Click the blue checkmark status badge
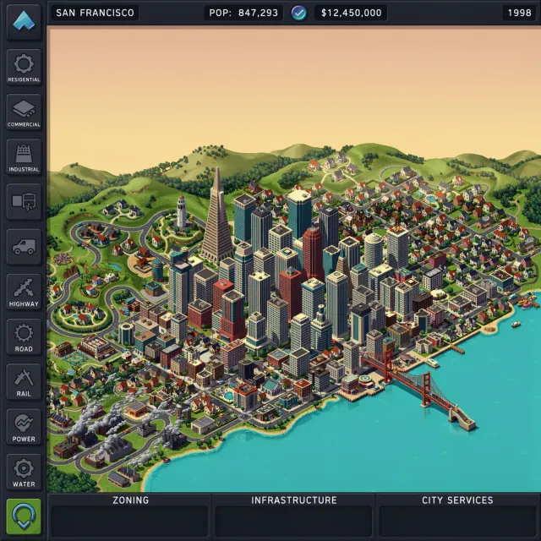The height and width of the screenshot is (541, 541). pyautogui.click(x=298, y=14)
